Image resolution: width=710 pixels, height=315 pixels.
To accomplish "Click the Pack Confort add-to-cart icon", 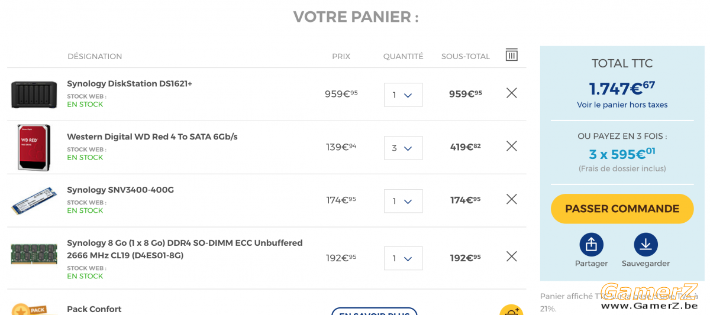I will [x=511, y=310].
